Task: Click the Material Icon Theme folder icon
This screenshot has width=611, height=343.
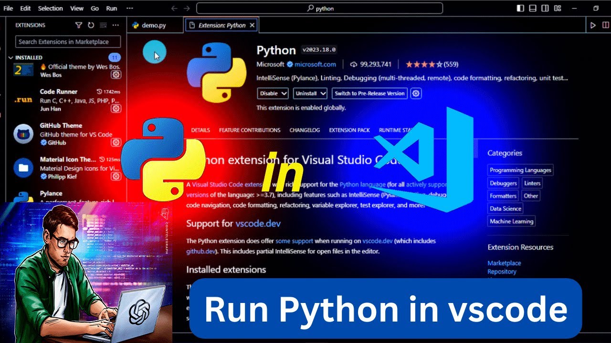Action: click(x=23, y=168)
